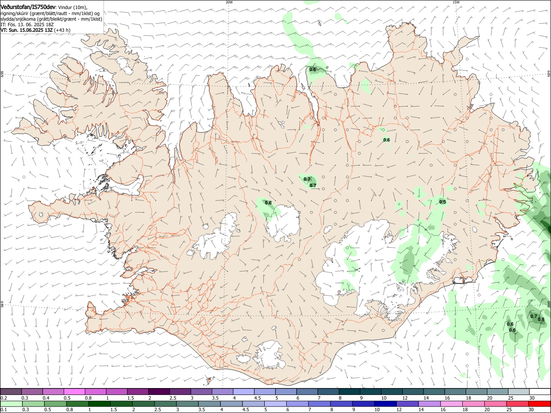
Task: Click the 12 label on the green/blue rain scale
Action: (x=399, y=410)
